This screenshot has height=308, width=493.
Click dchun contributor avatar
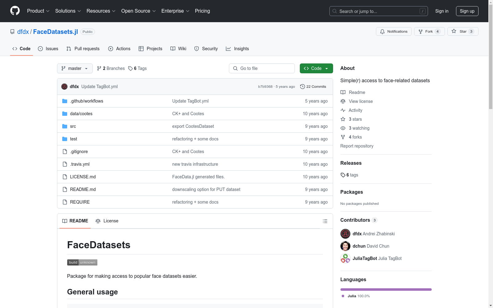[345, 246]
